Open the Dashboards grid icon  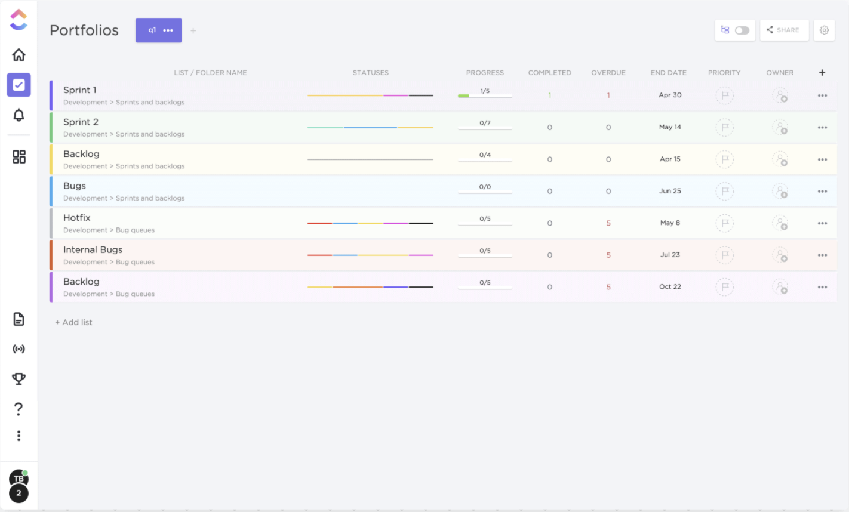coord(19,156)
